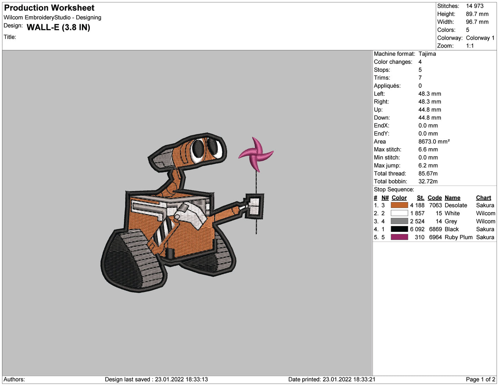The height and width of the screenshot is (386, 499).
Task: Click the Stop Sequence section header
Action: tap(394, 189)
